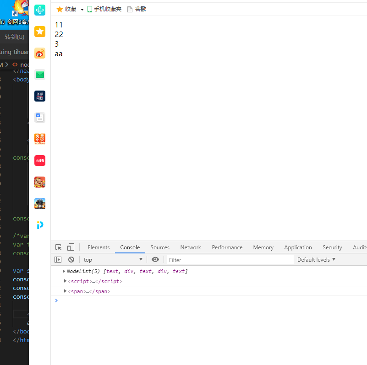367x365 pixels.
Task: Open the blue P logo sidebar icon
Action: click(40, 225)
